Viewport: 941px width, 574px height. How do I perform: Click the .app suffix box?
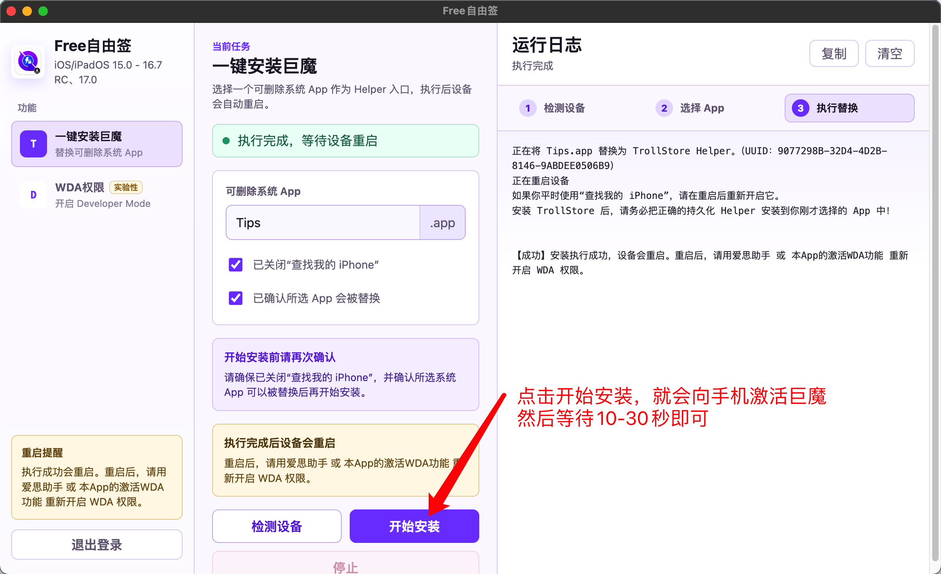[443, 222]
